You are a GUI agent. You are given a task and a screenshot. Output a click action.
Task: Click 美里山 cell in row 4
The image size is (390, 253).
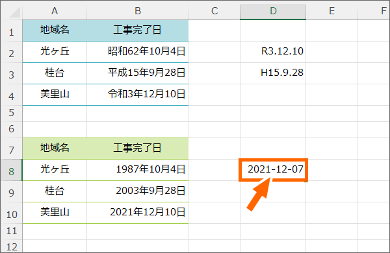point(55,95)
